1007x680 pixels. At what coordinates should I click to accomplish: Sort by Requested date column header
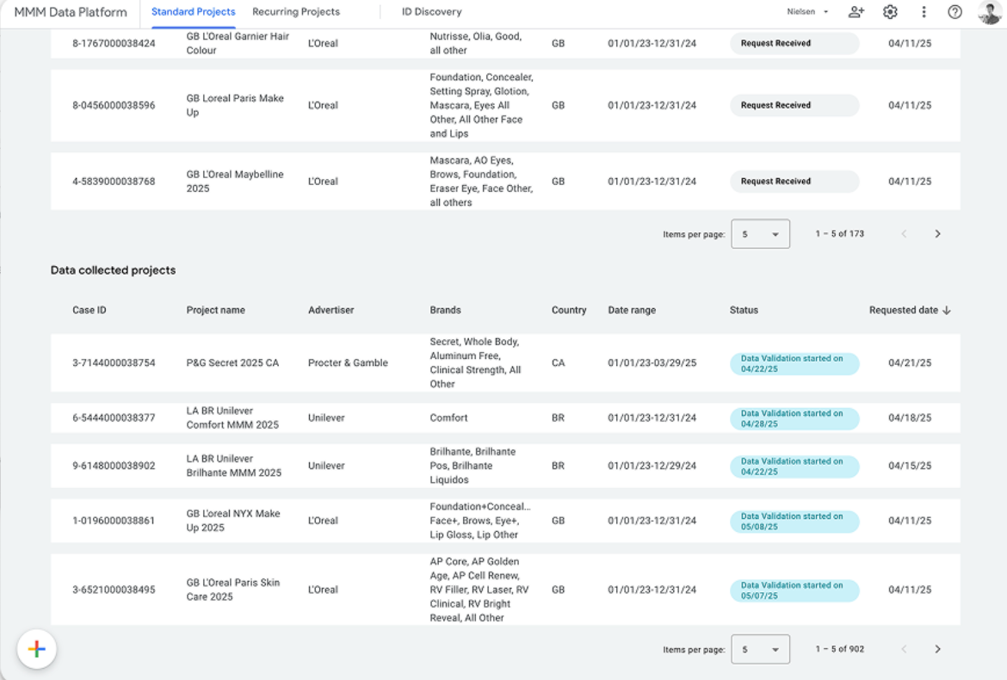(904, 310)
